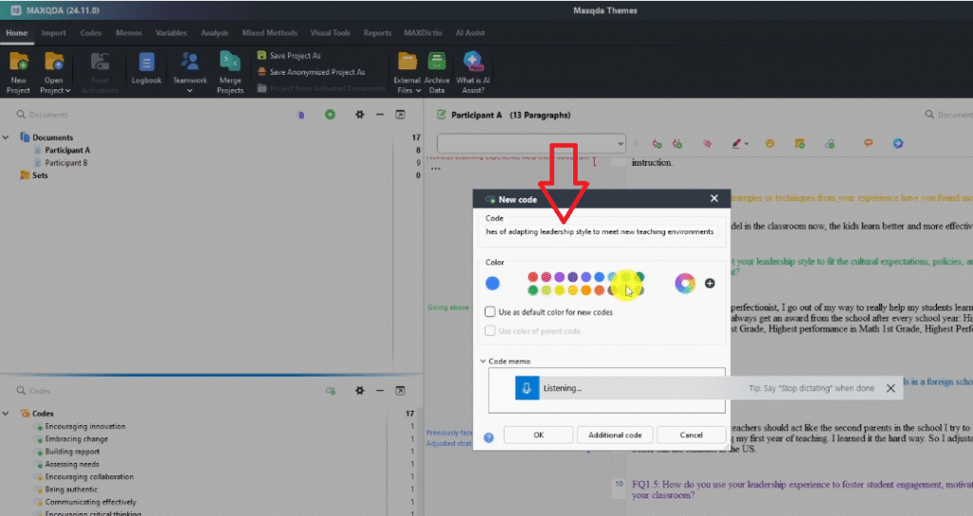The image size is (973, 516).
Task: Click the Additional code button
Action: tap(615, 434)
